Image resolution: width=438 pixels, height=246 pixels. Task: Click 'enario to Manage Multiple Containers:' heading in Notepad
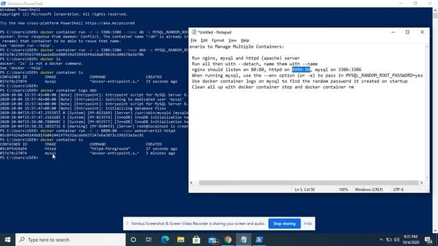[x=237, y=46]
